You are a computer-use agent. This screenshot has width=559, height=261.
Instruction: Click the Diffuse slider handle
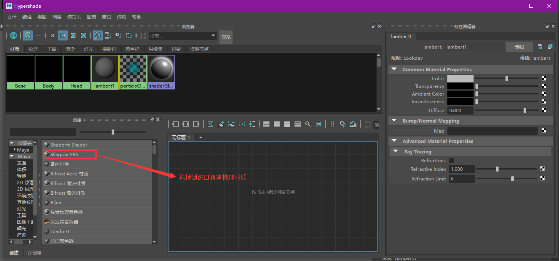525,110
